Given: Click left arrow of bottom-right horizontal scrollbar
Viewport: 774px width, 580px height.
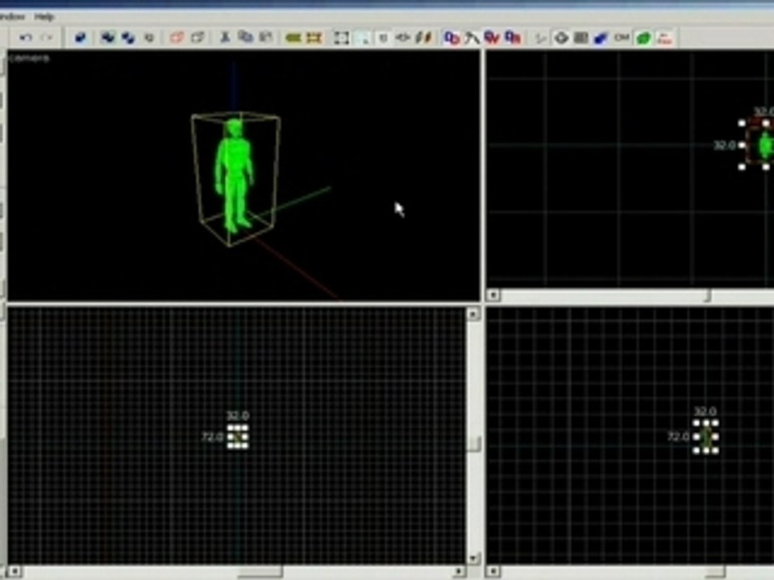Looking at the screenshot, I should [x=493, y=571].
